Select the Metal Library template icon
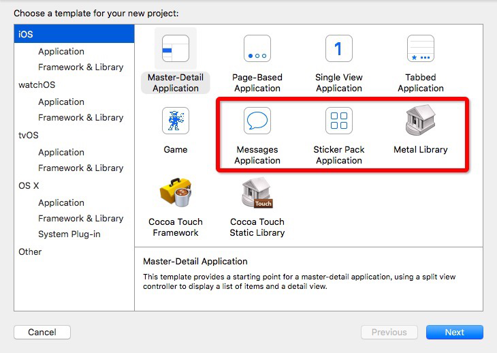 [x=420, y=121]
